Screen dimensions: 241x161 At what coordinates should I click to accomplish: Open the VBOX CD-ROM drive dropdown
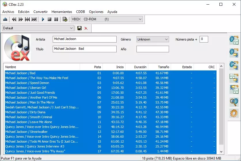click(x=107, y=19)
